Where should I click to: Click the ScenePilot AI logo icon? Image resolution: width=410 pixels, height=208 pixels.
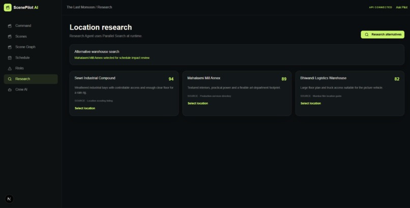coord(8,8)
